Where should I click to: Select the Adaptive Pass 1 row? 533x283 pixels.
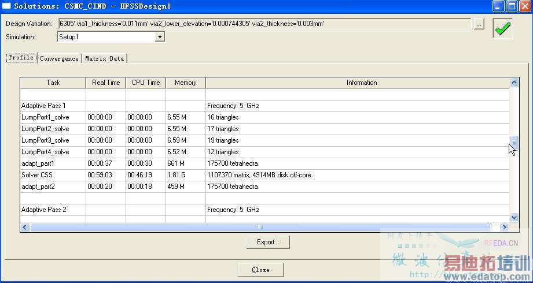tap(265, 106)
